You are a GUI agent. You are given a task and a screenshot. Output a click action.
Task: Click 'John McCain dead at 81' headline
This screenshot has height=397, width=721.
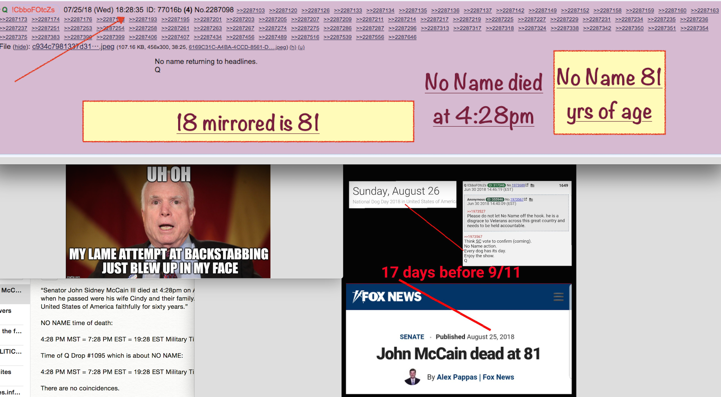coord(458,354)
